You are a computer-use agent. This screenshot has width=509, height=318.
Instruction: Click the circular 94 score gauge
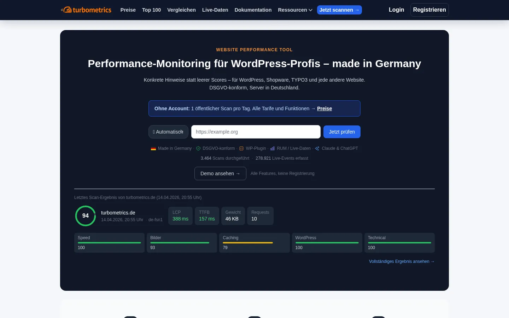click(86, 216)
